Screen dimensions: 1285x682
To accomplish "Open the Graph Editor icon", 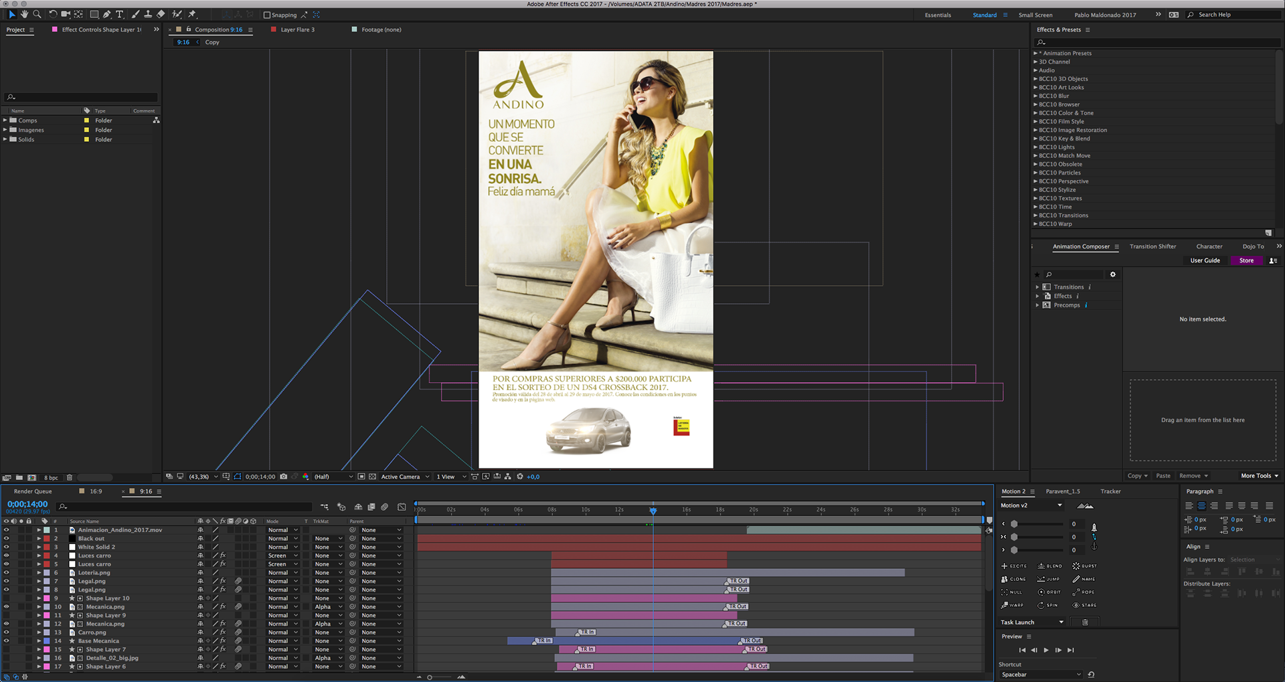I will coord(402,507).
